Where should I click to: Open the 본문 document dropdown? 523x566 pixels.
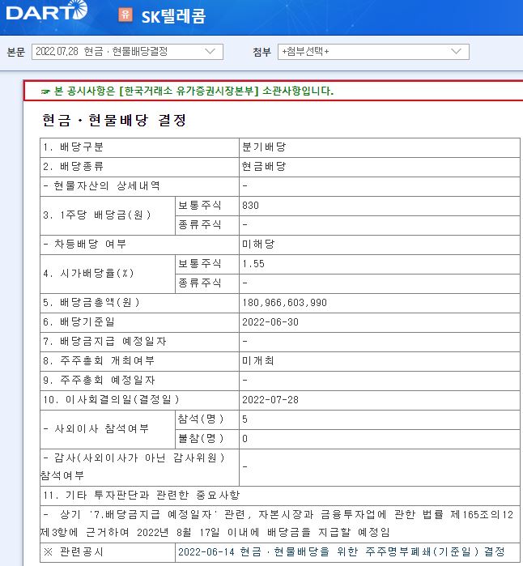127,52
